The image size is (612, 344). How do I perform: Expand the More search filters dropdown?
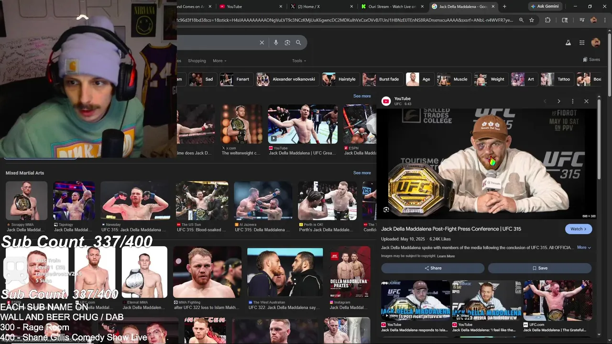point(219,61)
